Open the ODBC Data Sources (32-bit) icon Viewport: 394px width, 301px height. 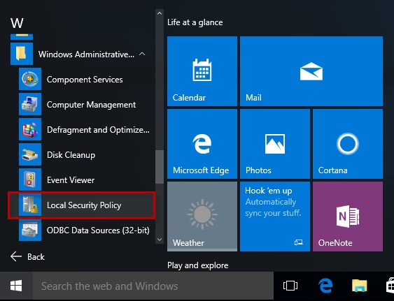click(30, 230)
